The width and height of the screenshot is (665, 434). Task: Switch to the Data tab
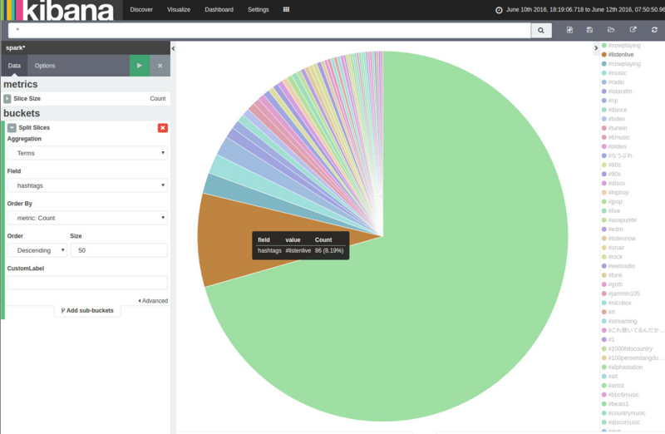click(x=14, y=66)
